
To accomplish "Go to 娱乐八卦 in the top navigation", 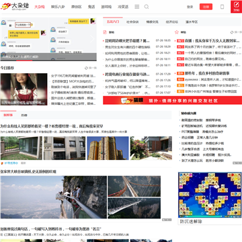I will tap(58, 7).
